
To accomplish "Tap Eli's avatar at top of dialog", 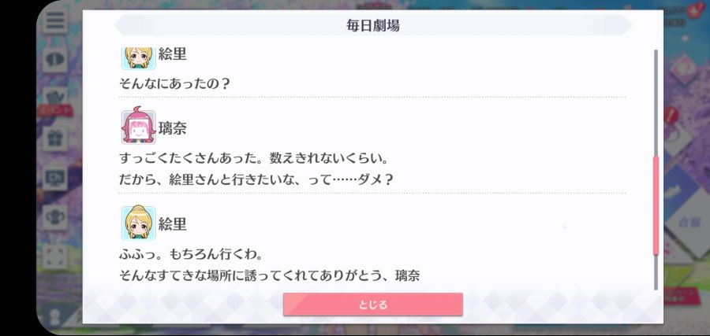I will pos(139,58).
